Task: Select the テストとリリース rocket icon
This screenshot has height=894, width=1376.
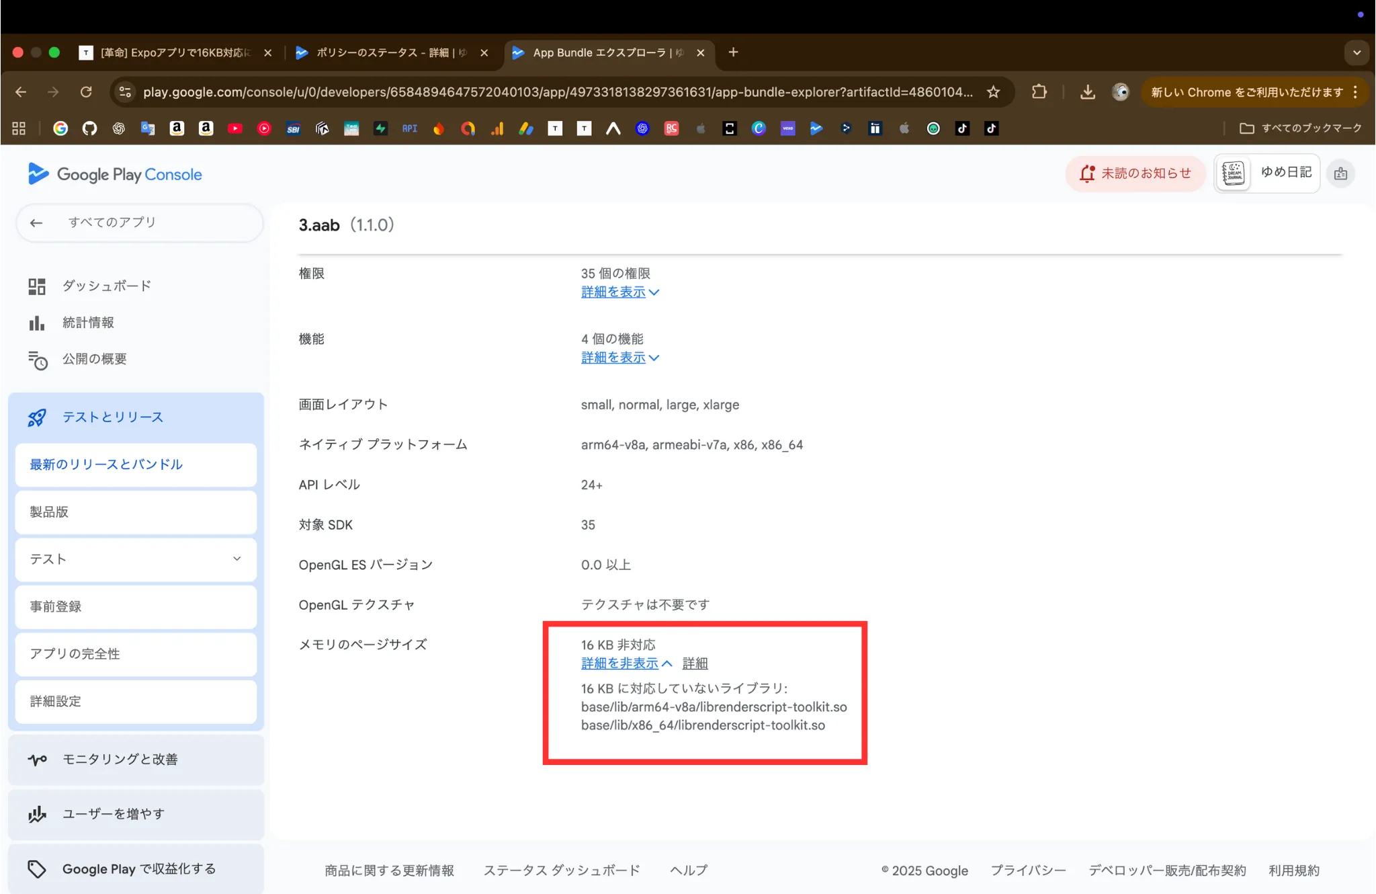Action: (x=37, y=417)
